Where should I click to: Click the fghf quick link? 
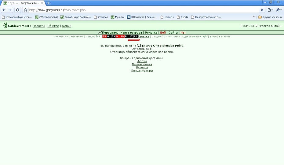[205, 37]
